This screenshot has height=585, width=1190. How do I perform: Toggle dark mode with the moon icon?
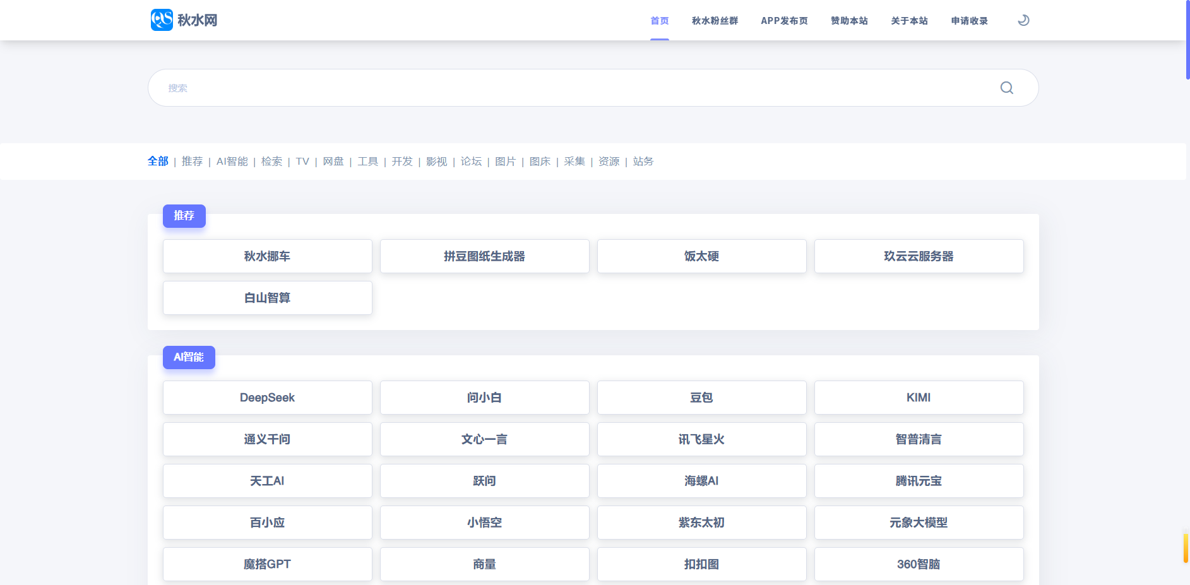click(x=1023, y=20)
